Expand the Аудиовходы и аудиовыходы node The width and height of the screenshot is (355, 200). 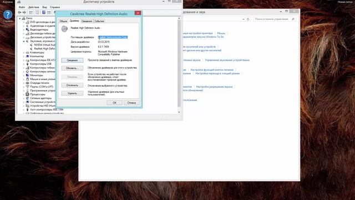point(23,26)
